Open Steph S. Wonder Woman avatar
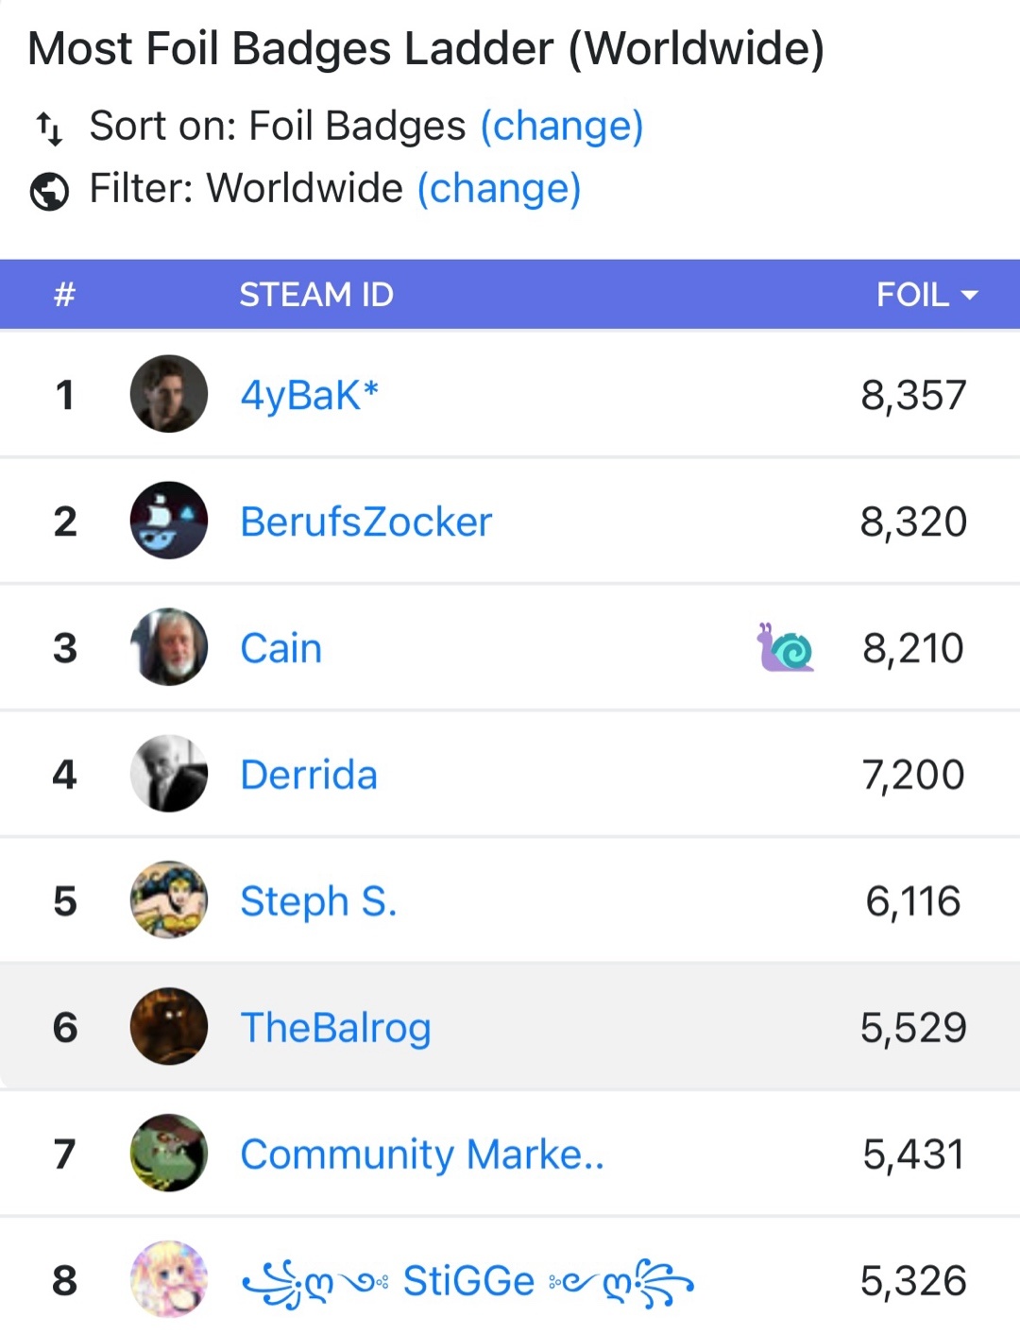Image resolution: width=1020 pixels, height=1334 pixels. [169, 900]
